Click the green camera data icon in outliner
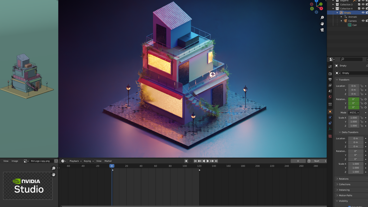 coord(349,25)
